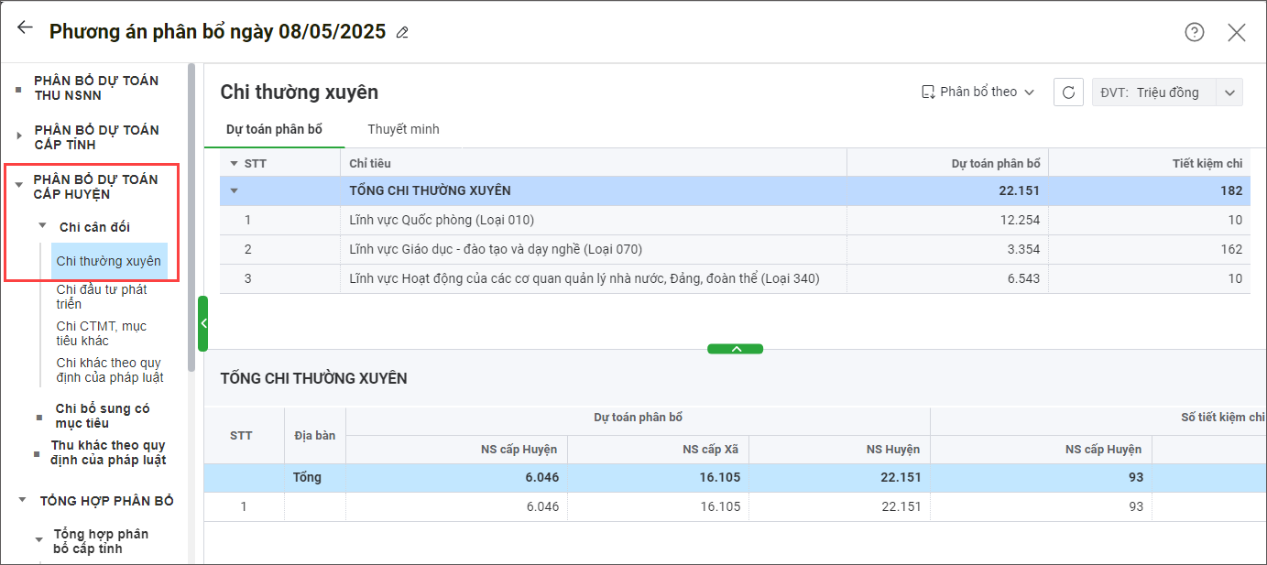Open 'PHÂN BỔ DỰ TOÁN THU NSNN' section
This screenshot has height=565, width=1267.
96,88
